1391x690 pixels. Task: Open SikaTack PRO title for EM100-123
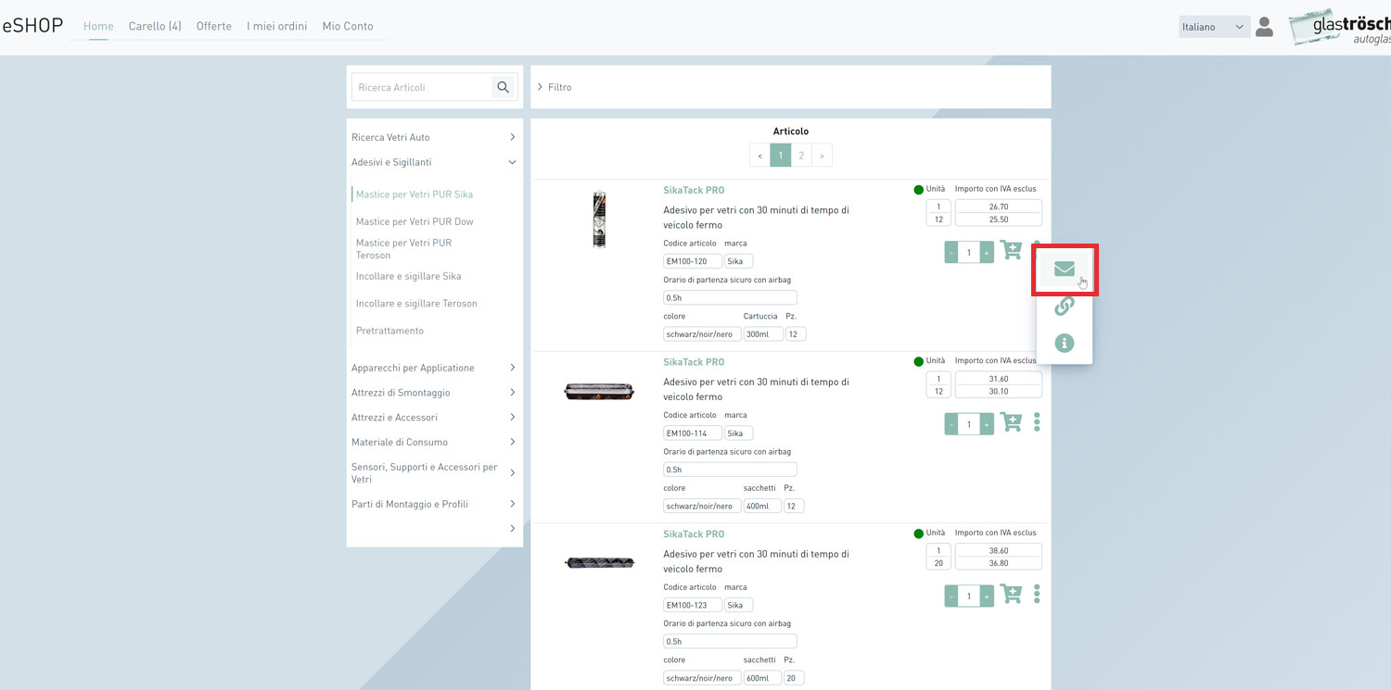coord(694,534)
